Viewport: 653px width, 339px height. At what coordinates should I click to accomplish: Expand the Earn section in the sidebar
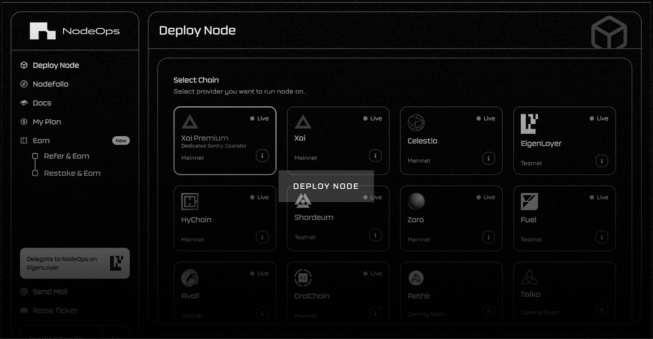[x=40, y=140]
